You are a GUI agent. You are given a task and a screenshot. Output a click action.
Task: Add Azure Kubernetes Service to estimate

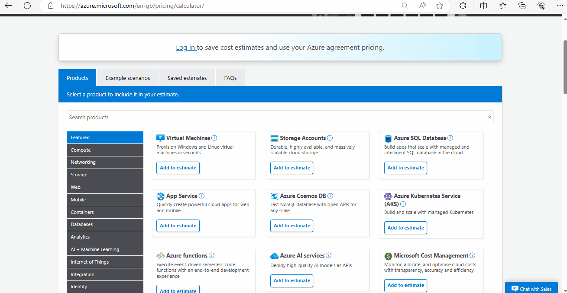(406, 228)
